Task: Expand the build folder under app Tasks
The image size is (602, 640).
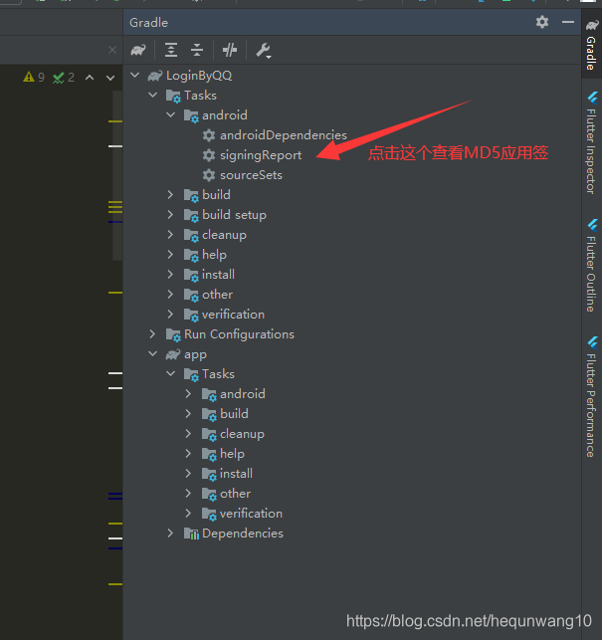Action: point(188,414)
